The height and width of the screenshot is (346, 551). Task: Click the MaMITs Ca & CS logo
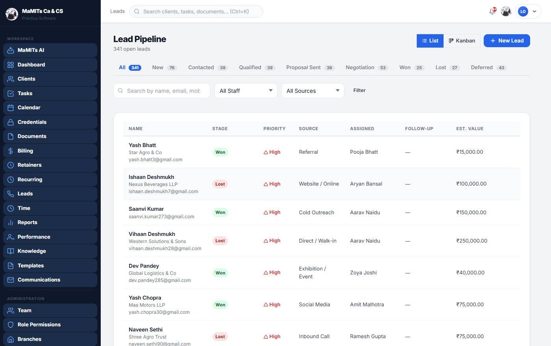coord(12,14)
